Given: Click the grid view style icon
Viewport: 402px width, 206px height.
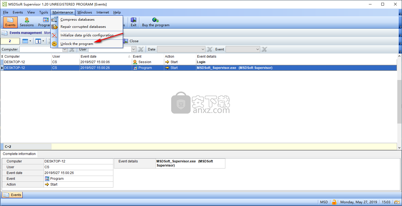Looking at the screenshot, I should coord(25,41).
